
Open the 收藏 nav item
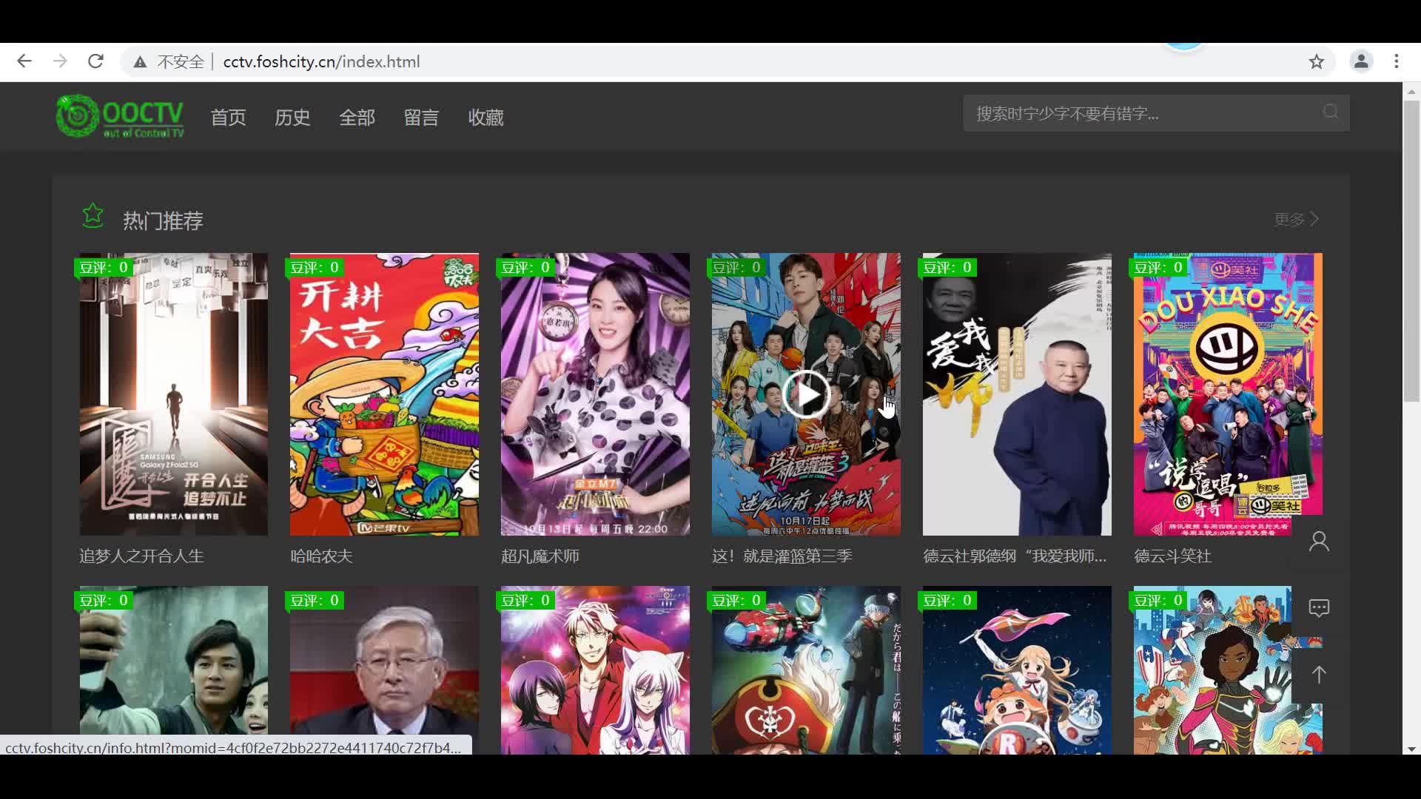click(x=486, y=117)
